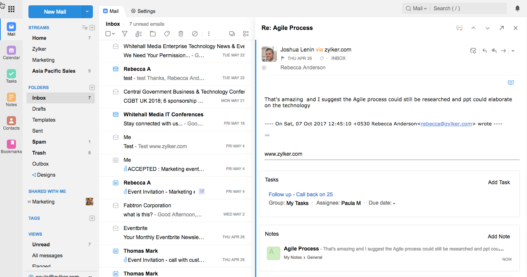Open the New Mail dropdown arrow

87,12
